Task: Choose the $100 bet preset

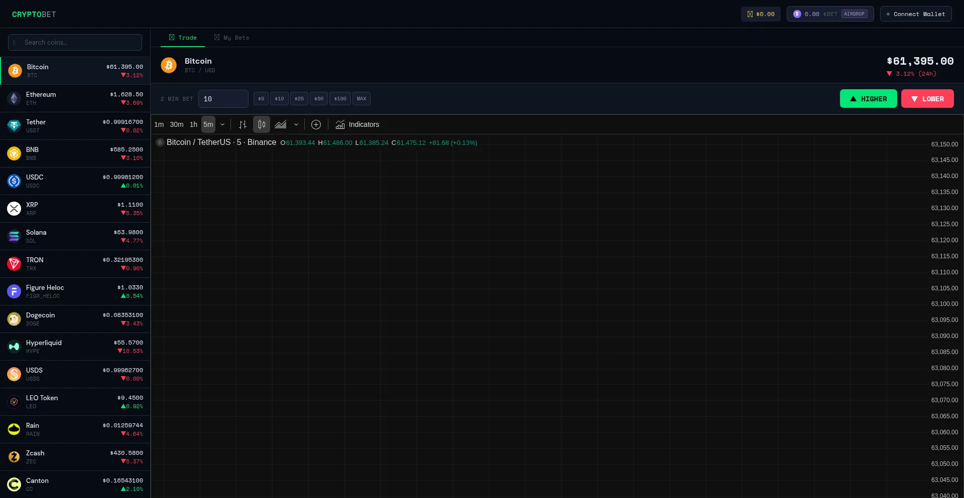Action: [340, 99]
